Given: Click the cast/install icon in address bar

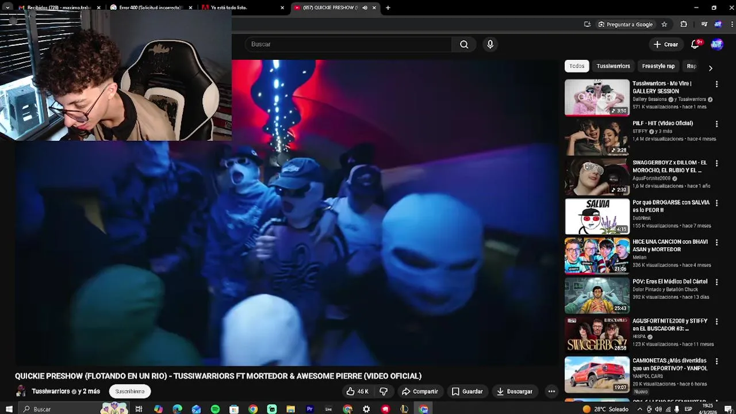Looking at the screenshot, I should tap(587, 24).
